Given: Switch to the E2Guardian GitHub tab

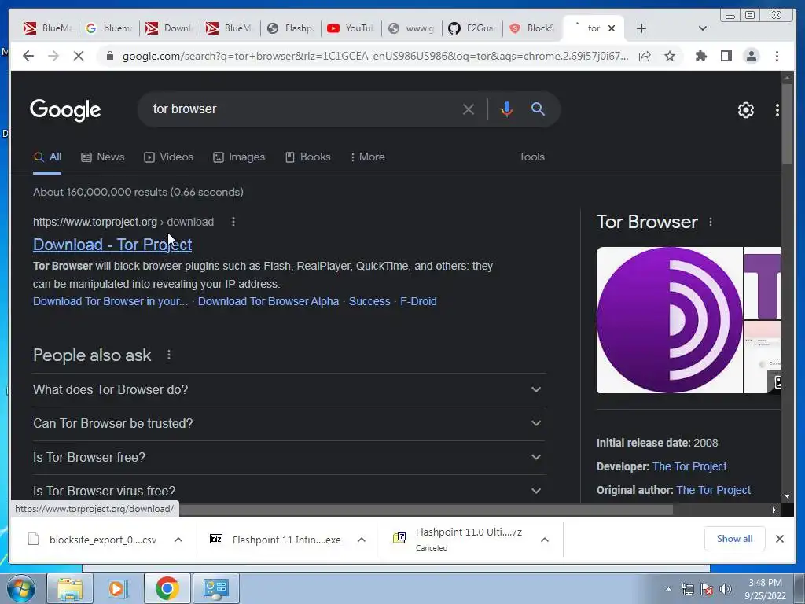Looking at the screenshot, I should tap(472, 28).
